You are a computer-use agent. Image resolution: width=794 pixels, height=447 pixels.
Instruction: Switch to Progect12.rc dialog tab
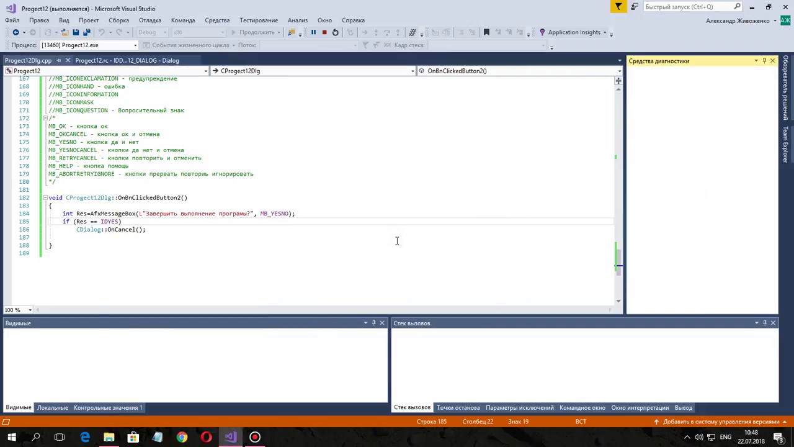click(127, 60)
